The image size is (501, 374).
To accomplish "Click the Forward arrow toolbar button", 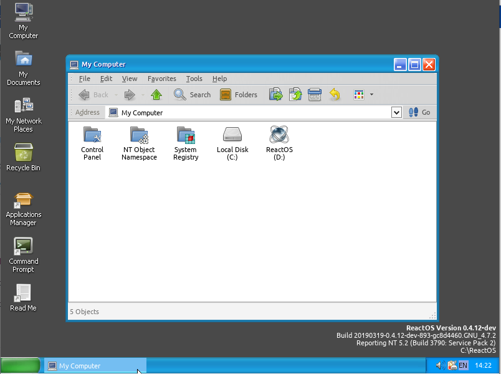I will (130, 95).
